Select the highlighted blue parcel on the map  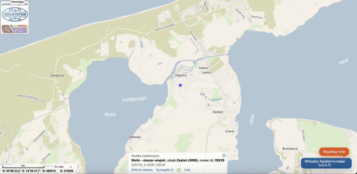pyautogui.click(x=180, y=85)
